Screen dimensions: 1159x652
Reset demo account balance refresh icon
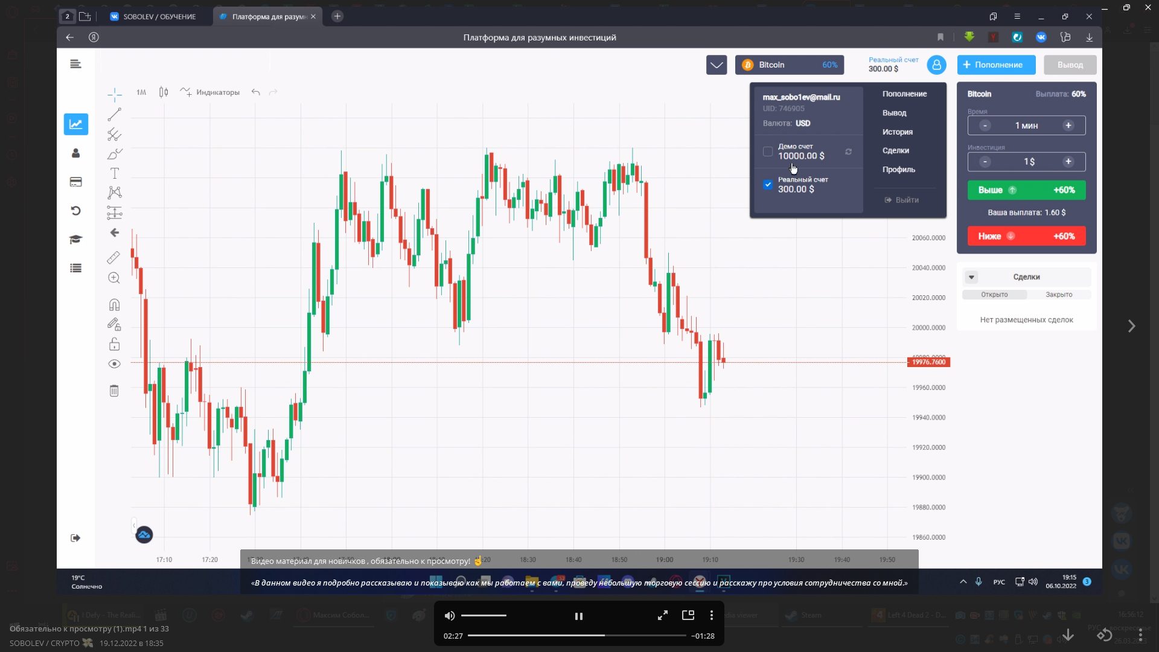coord(848,152)
